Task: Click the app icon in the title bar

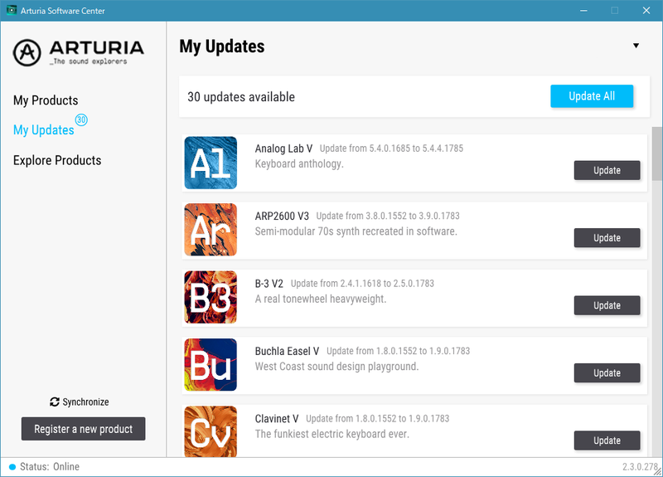Action: pyautogui.click(x=12, y=10)
